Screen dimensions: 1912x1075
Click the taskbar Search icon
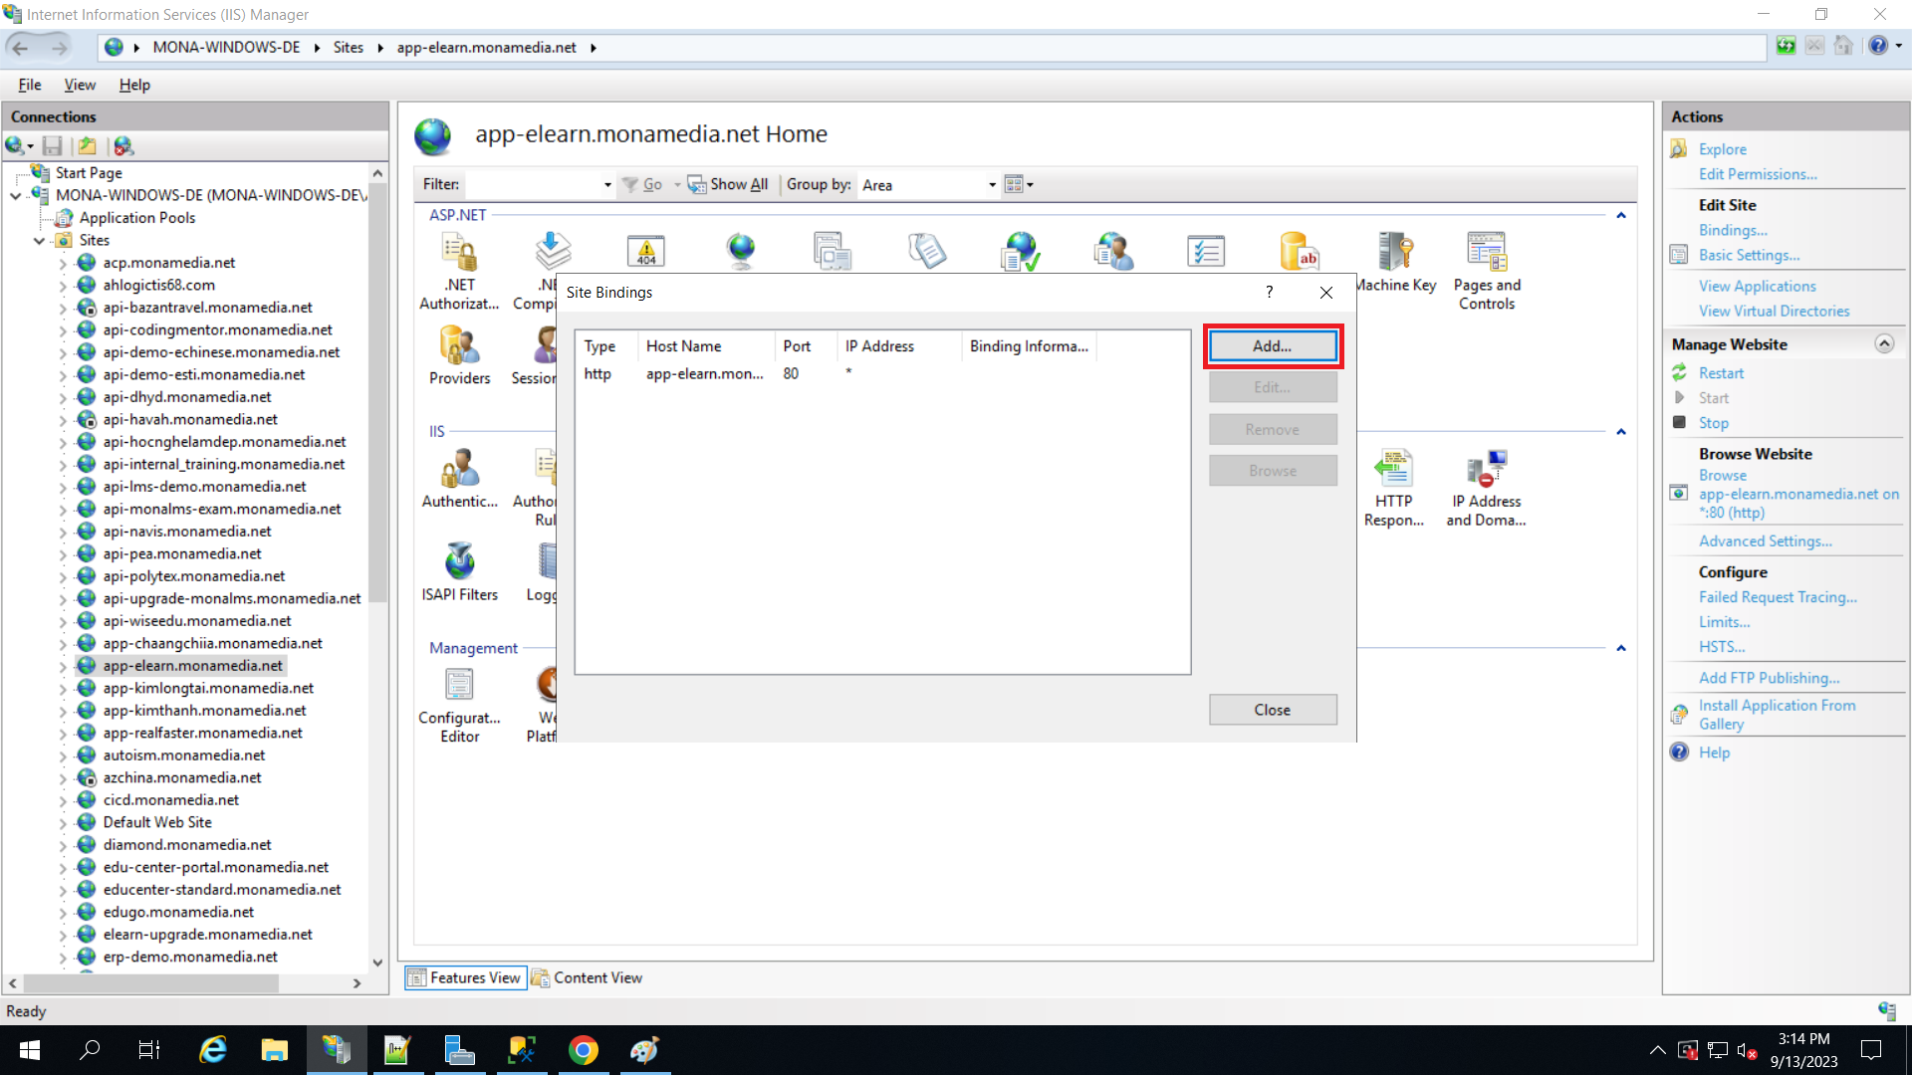(91, 1050)
